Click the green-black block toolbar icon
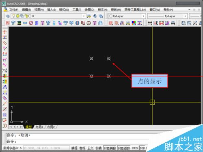The width and height of the screenshot is (203, 152). pos(19,23)
